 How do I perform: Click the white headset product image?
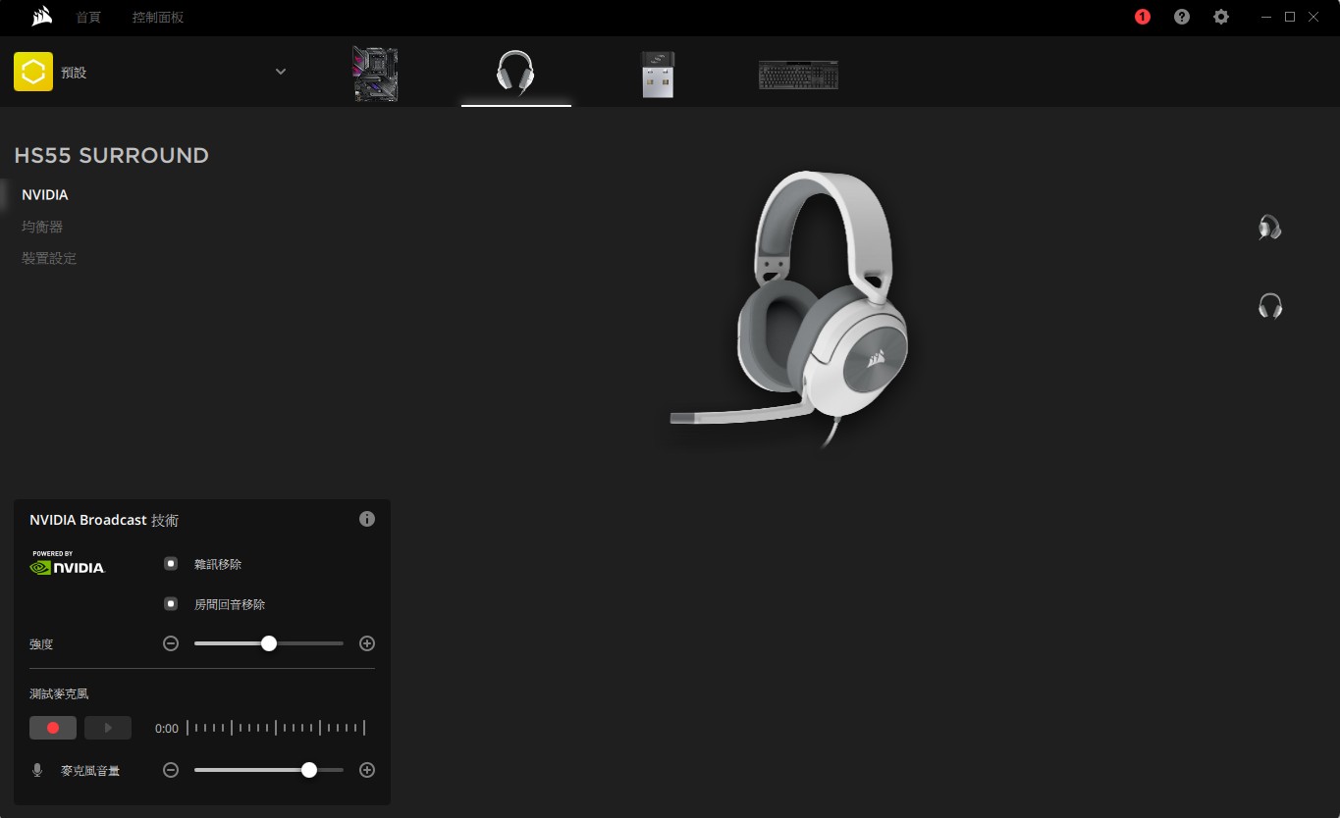(x=791, y=308)
